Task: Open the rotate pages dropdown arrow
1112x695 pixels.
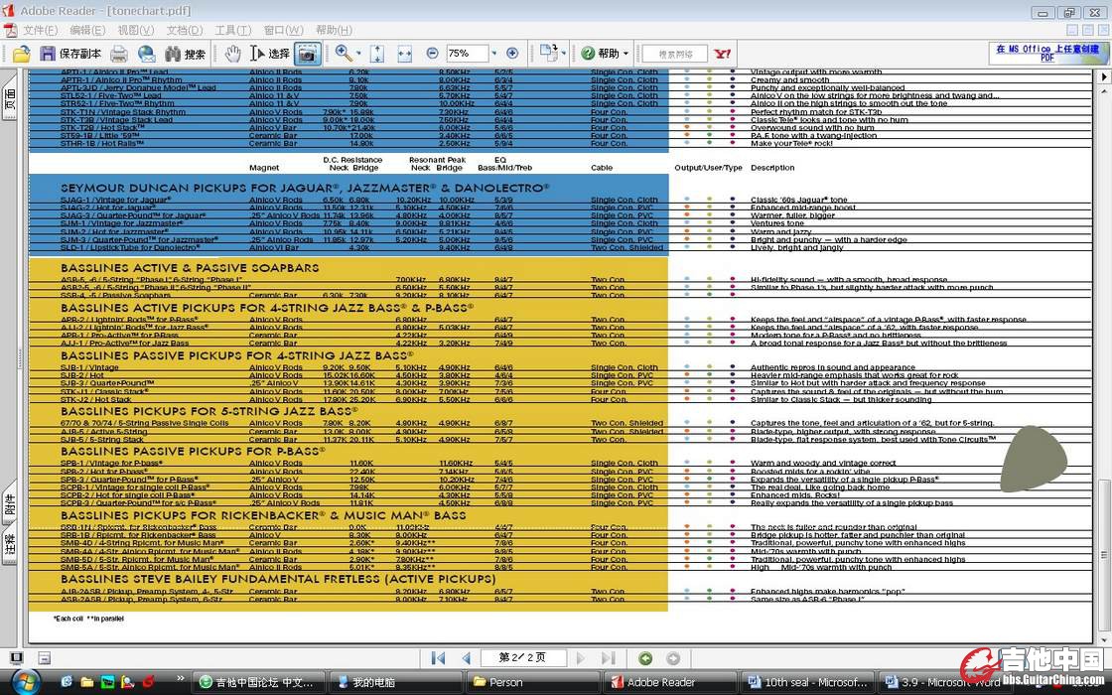Action: [x=564, y=54]
